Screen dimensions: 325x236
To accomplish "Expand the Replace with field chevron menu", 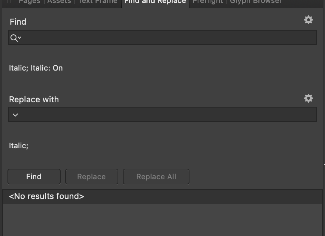I will pyautogui.click(x=15, y=115).
